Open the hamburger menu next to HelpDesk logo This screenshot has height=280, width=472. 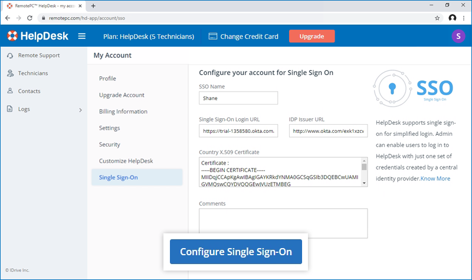[x=82, y=36]
